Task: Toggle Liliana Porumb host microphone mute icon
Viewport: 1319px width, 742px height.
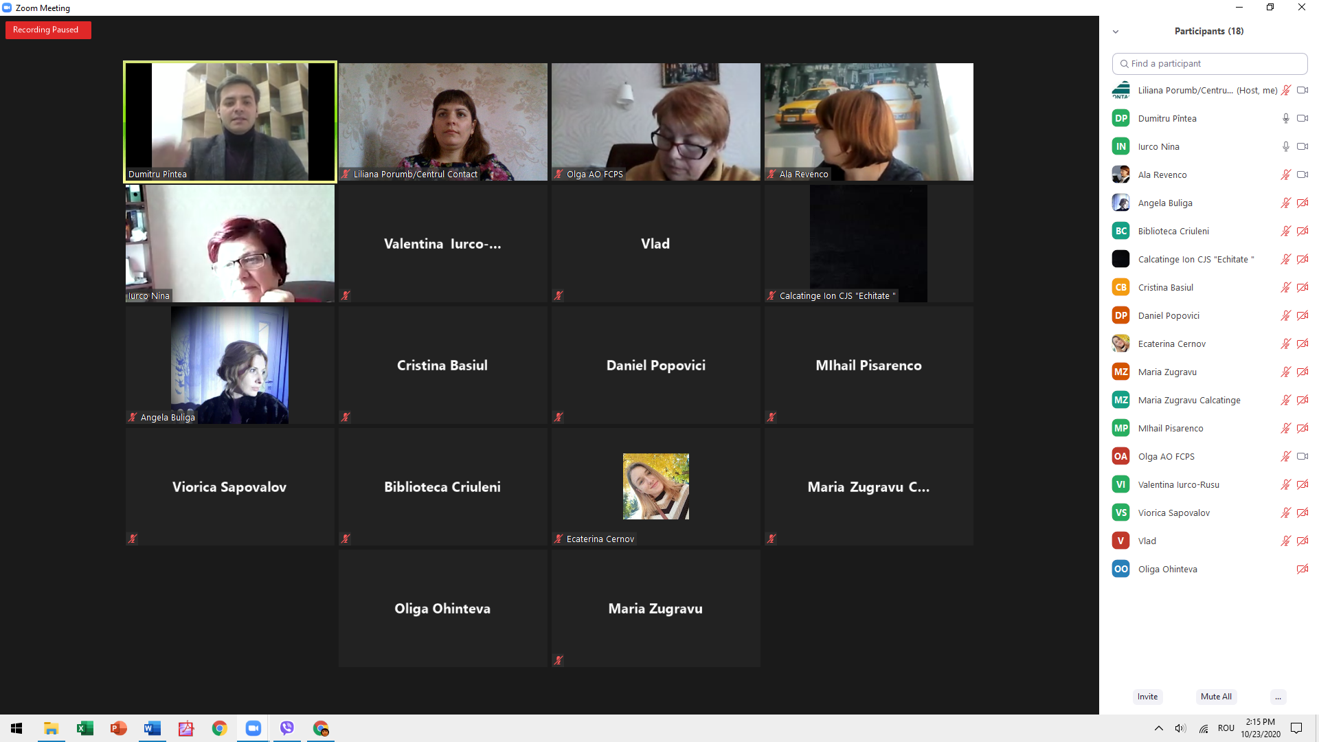Action: coord(1285,90)
